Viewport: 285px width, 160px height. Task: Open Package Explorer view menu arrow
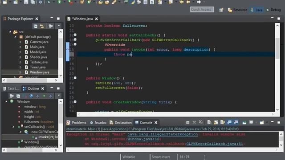click(x=59, y=26)
